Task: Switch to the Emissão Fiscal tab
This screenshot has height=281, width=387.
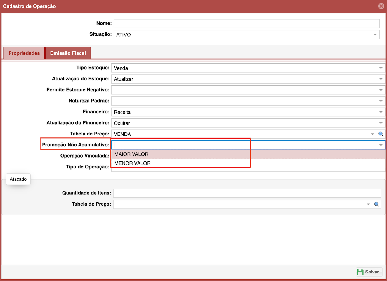Action: (68, 53)
